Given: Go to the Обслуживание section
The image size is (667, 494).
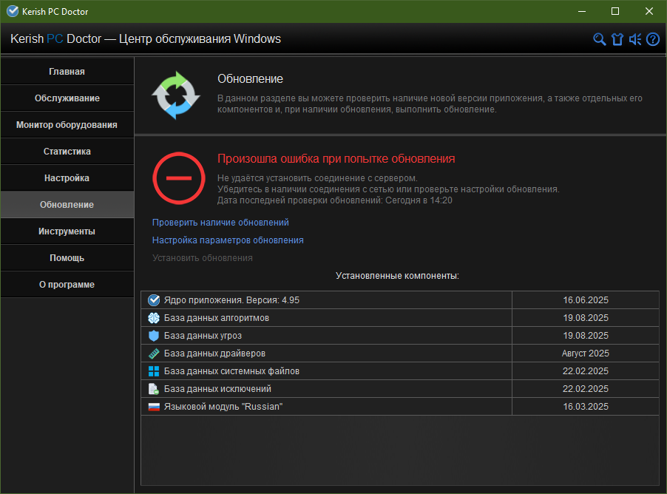Looking at the screenshot, I should point(67,98).
